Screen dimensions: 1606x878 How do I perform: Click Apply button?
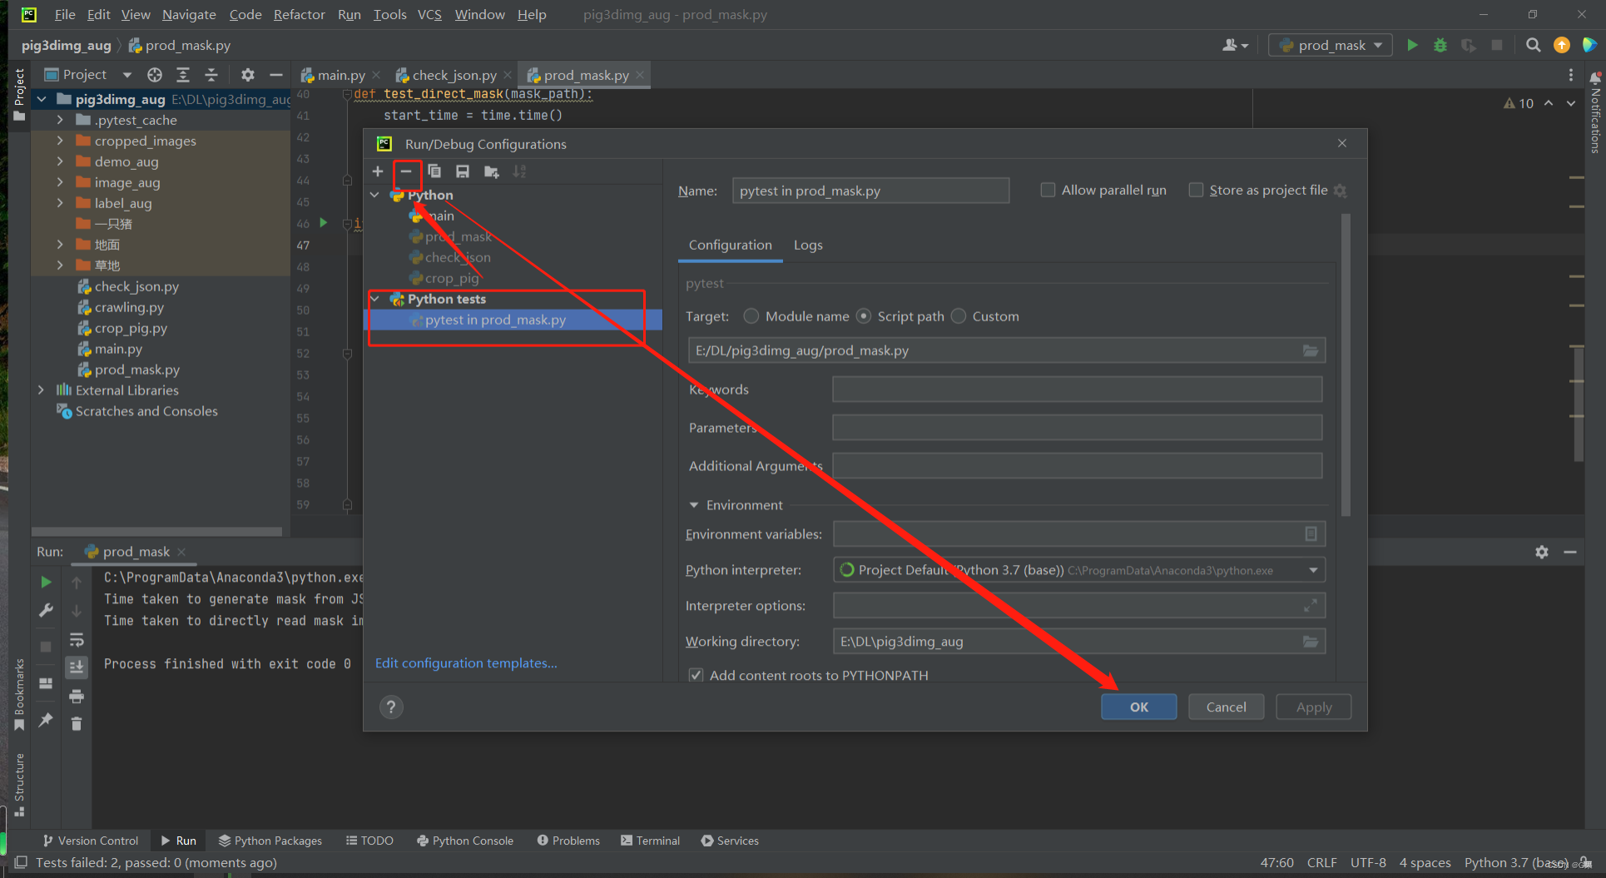click(1313, 707)
